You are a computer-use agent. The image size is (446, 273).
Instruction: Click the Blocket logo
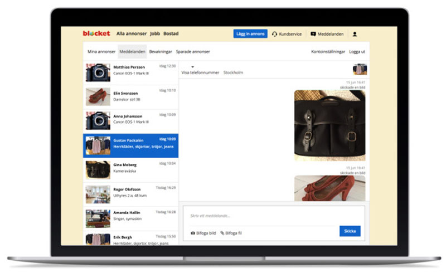tap(96, 33)
